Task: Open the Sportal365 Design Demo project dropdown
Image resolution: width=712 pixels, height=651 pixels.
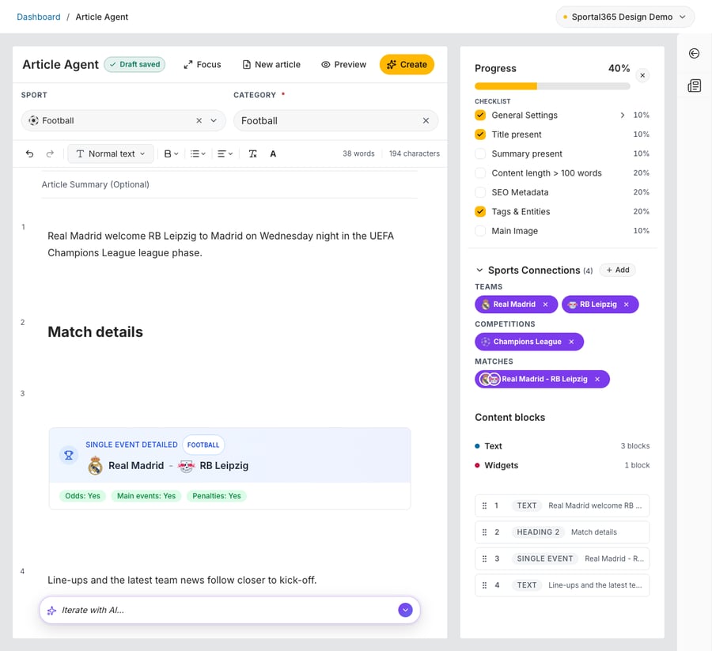Action: 625,17
